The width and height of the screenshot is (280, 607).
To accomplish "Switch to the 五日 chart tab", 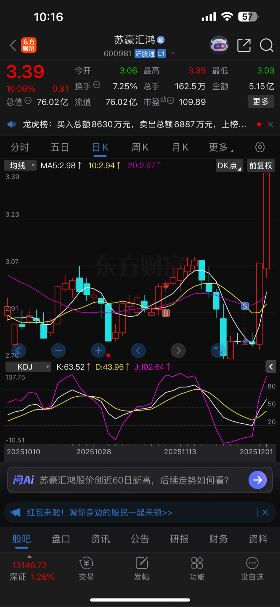I will pyautogui.click(x=59, y=147).
